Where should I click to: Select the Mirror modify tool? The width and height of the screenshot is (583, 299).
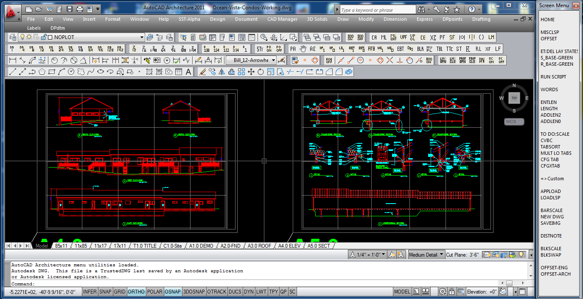click(x=221, y=72)
